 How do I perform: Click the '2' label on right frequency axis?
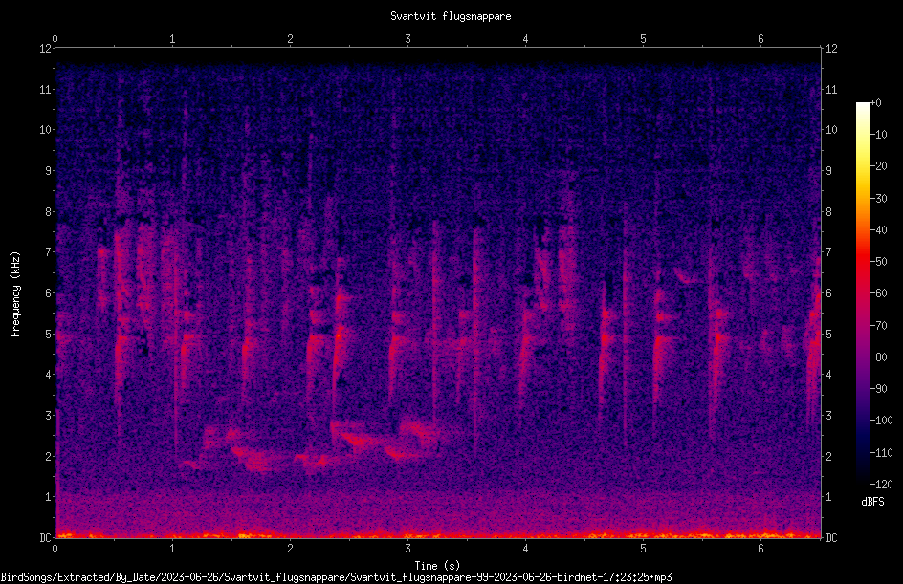[828, 456]
